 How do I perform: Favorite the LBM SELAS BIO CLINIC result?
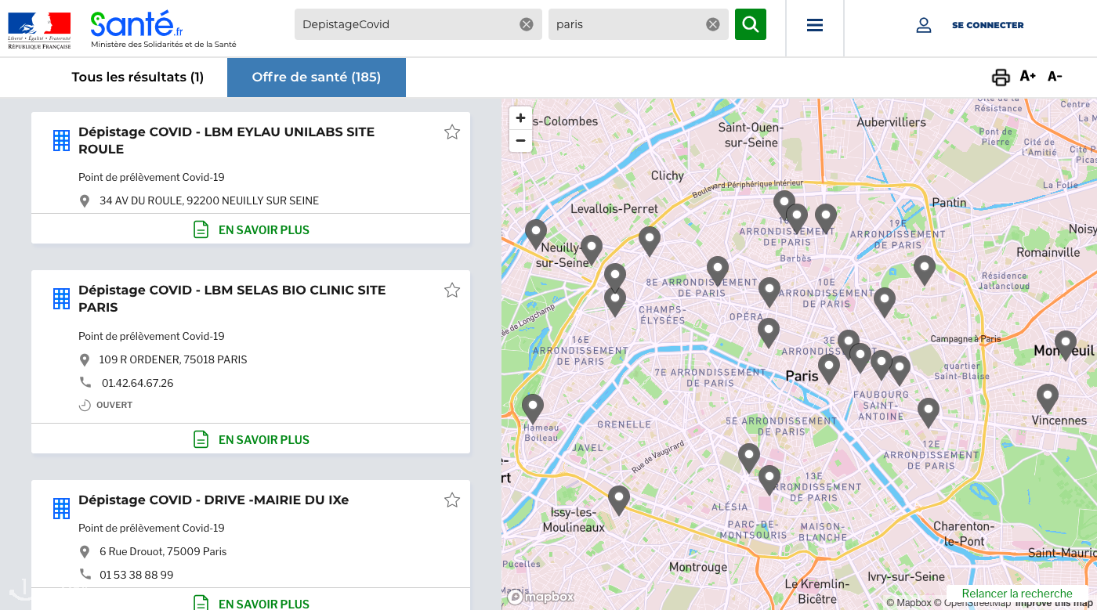coord(452,291)
